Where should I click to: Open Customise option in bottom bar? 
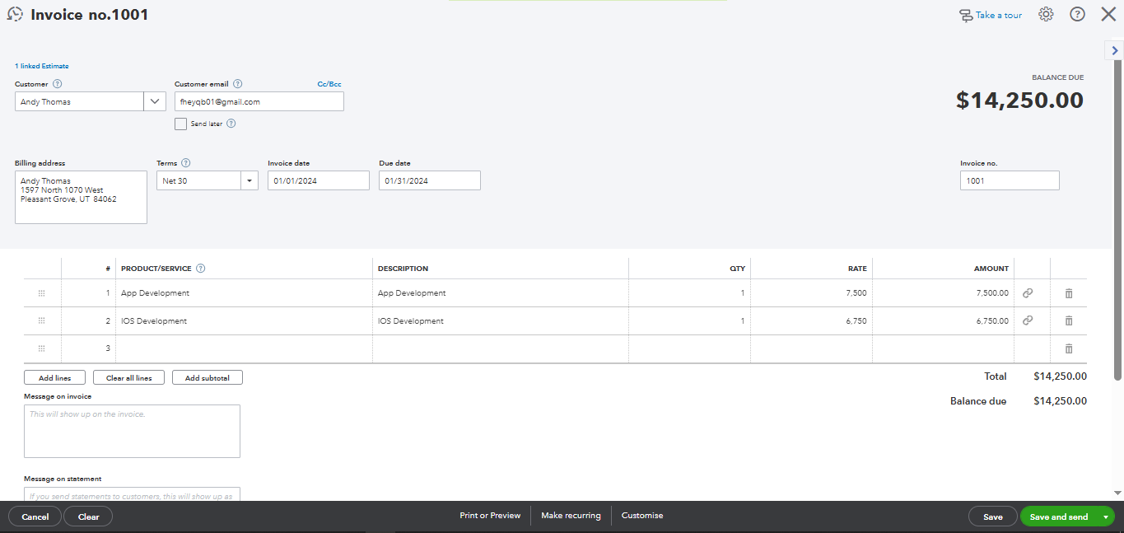point(642,516)
